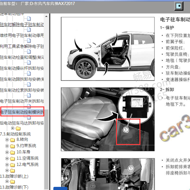Viewport: 190px width, 190px height.
Task: Open 电子驻车制动开关拆卸与 topic
Action: [22, 101]
